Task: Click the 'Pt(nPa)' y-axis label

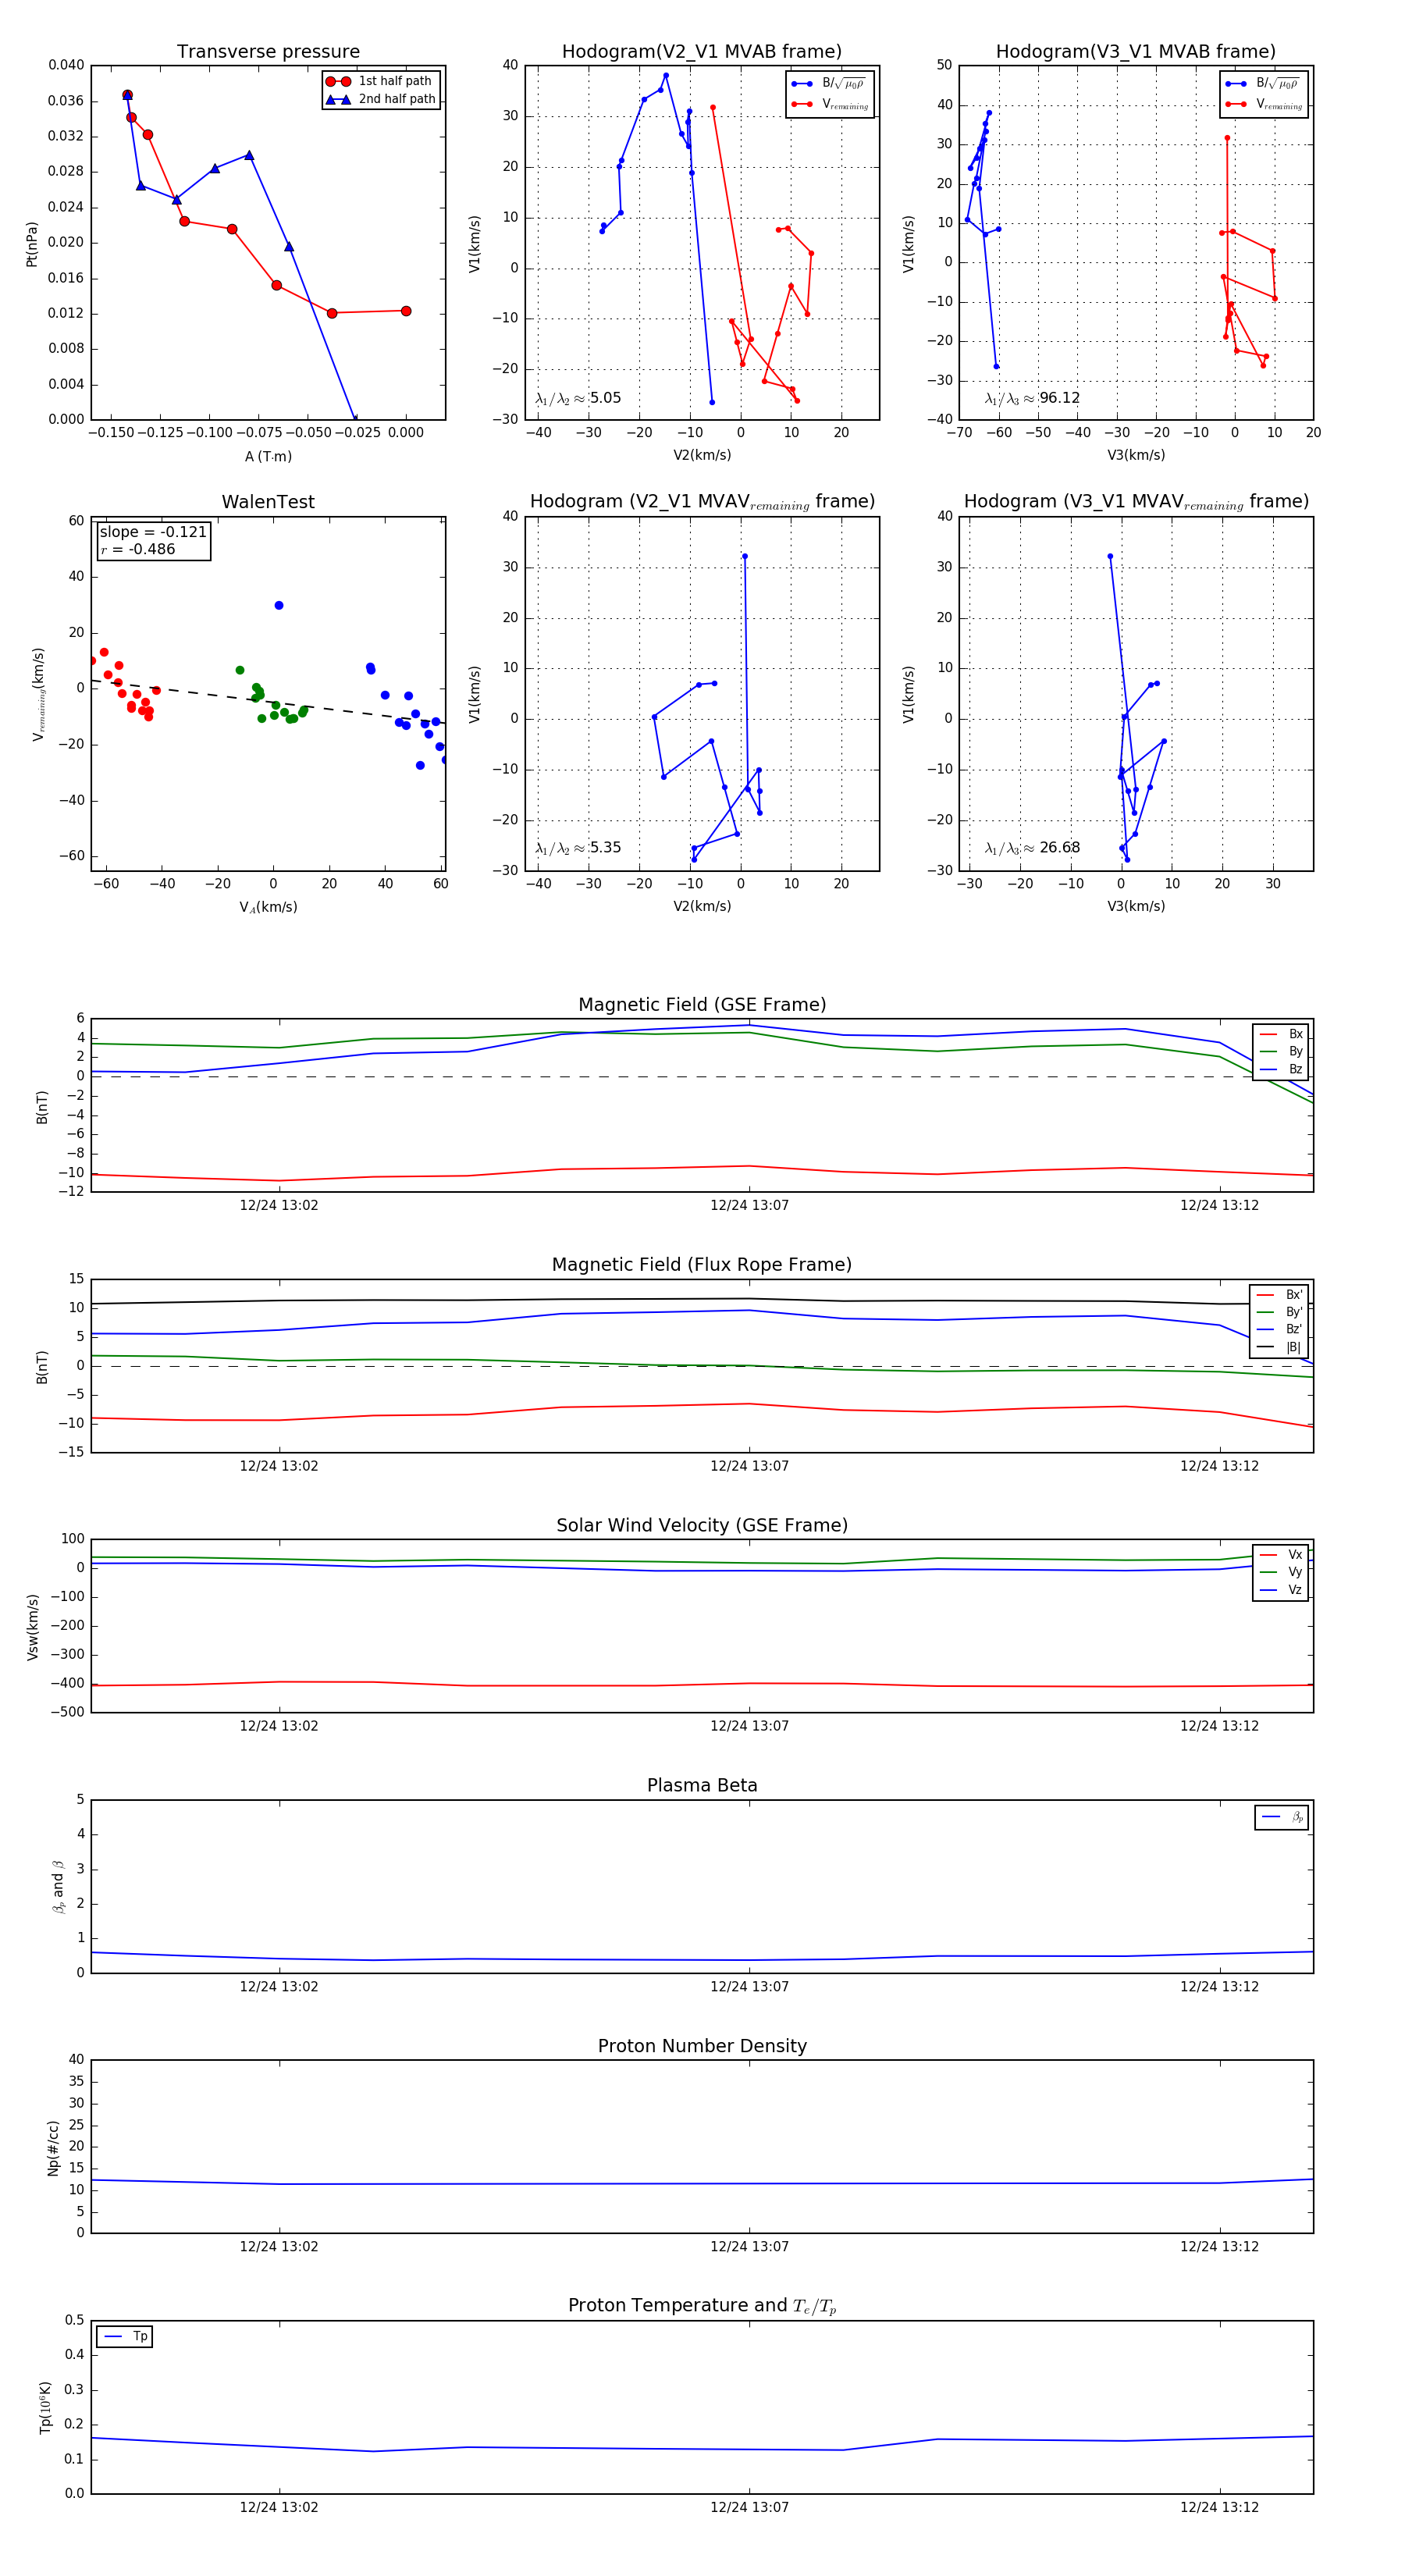Action: point(31,243)
